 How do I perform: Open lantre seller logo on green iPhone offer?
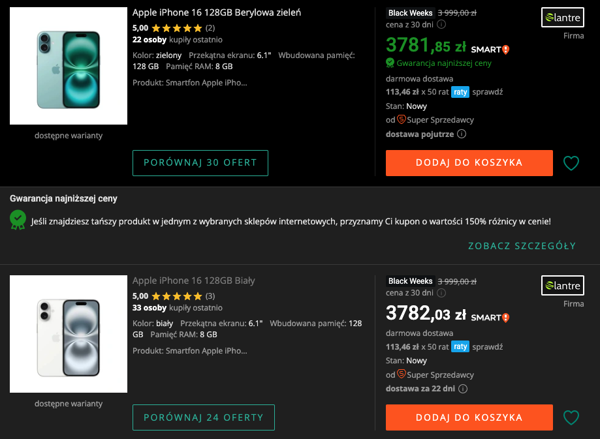coord(562,18)
